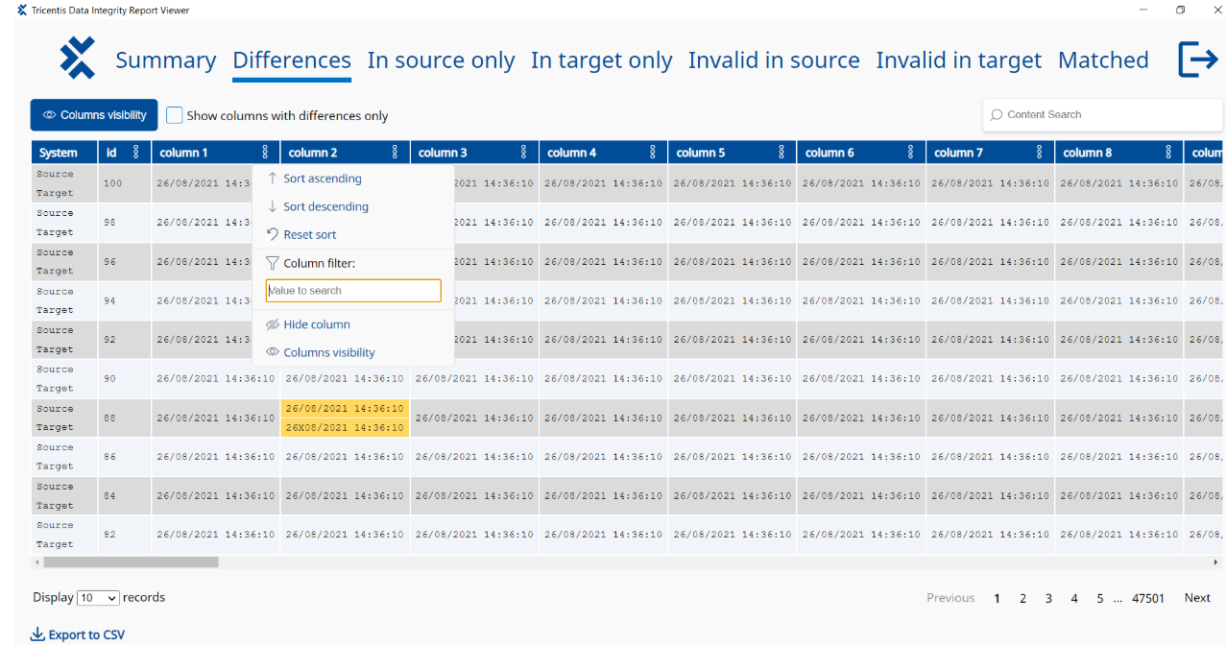This screenshot has height=645, width=1226.
Task: Open column 1 menu dots
Action: click(x=265, y=152)
